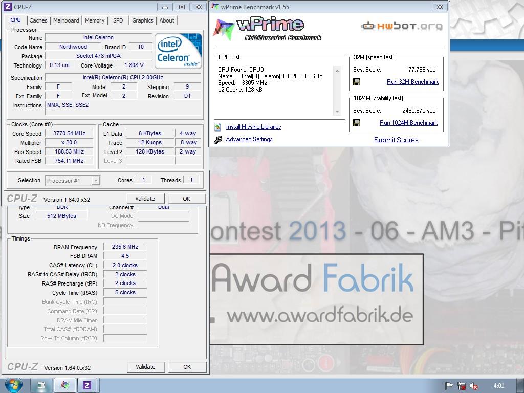Open the Action Center flag tray icon
This screenshot has height=393, width=524.
(x=449, y=386)
